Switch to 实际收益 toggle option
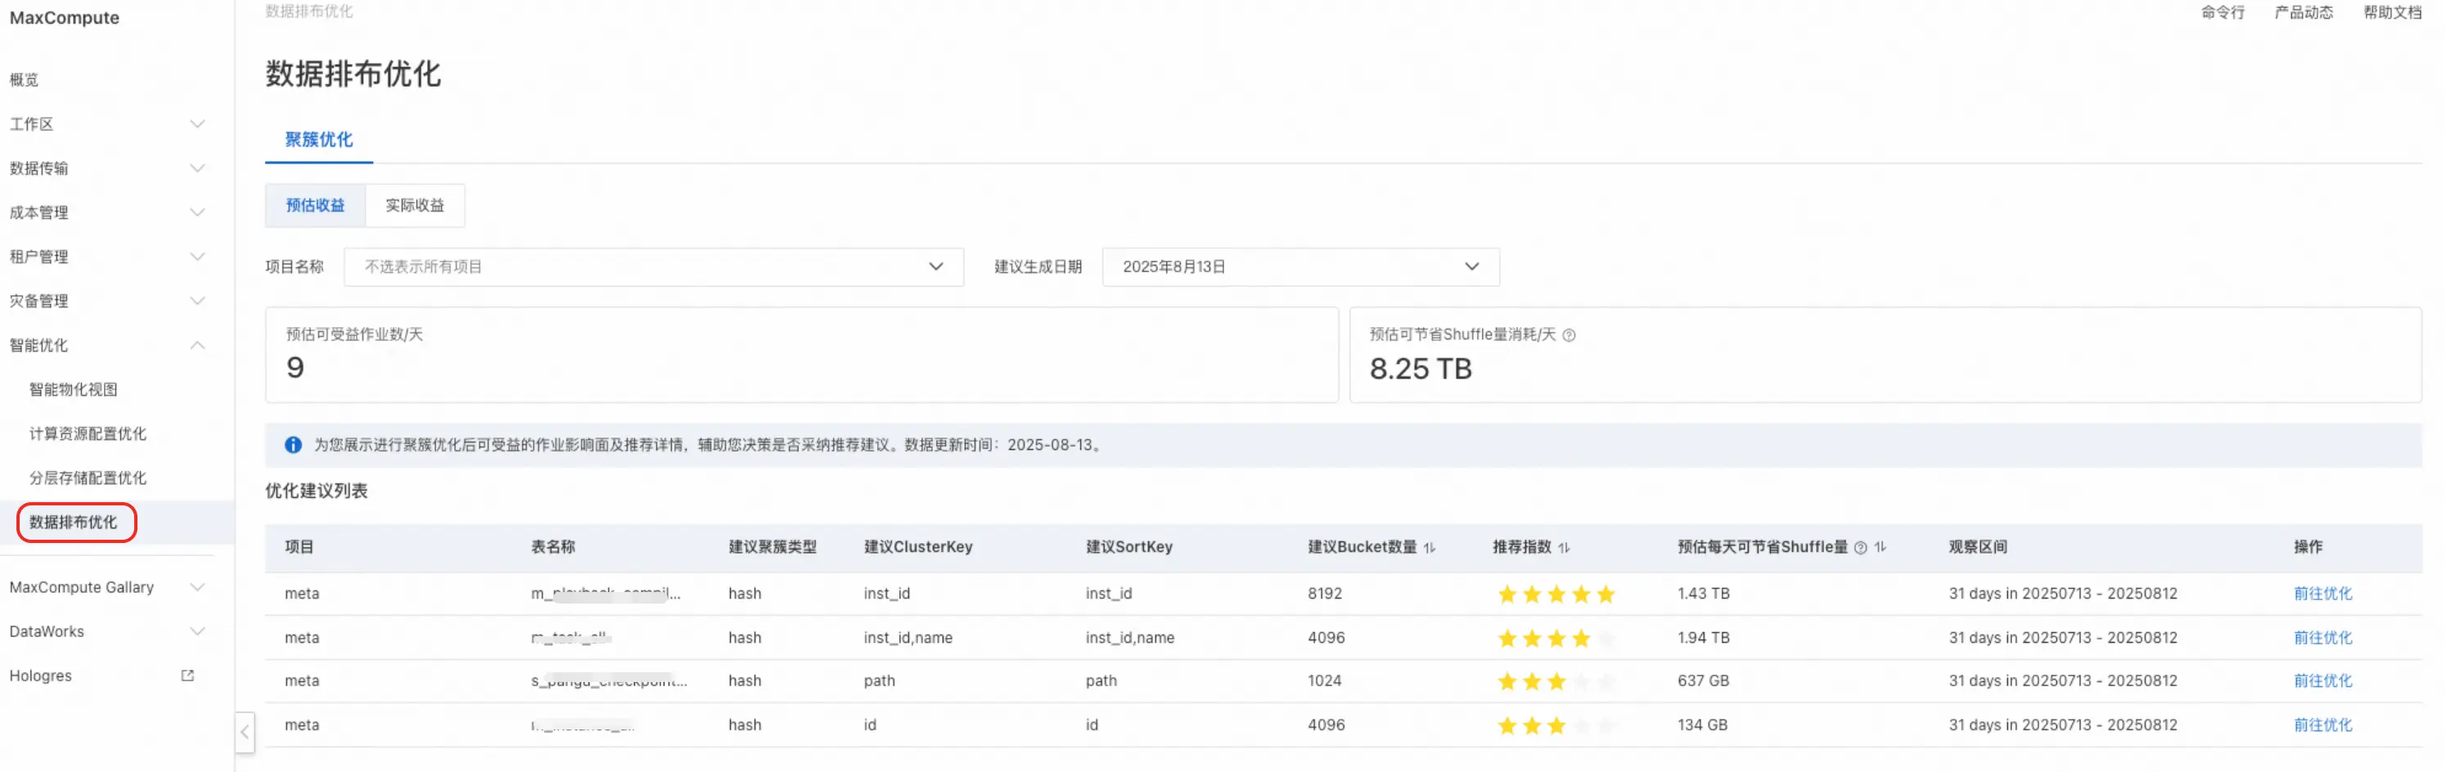Image resolution: width=2445 pixels, height=772 pixels. 415,204
